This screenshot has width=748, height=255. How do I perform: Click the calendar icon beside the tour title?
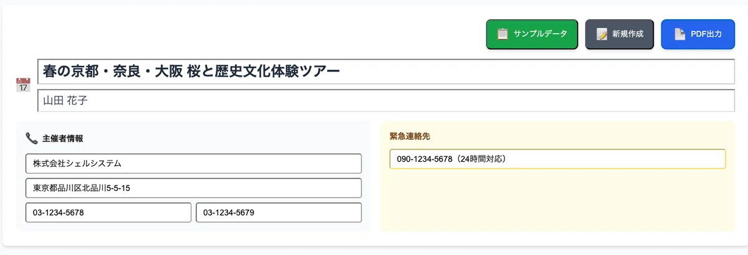point(23,85)
